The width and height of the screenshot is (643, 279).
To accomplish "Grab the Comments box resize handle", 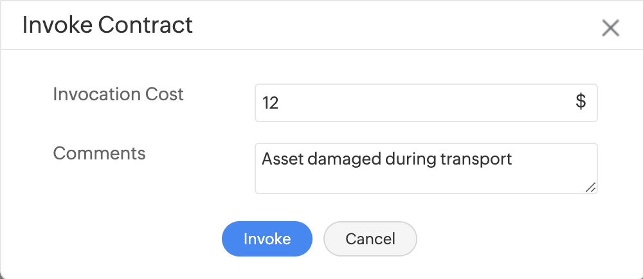I will click(591, 187).
